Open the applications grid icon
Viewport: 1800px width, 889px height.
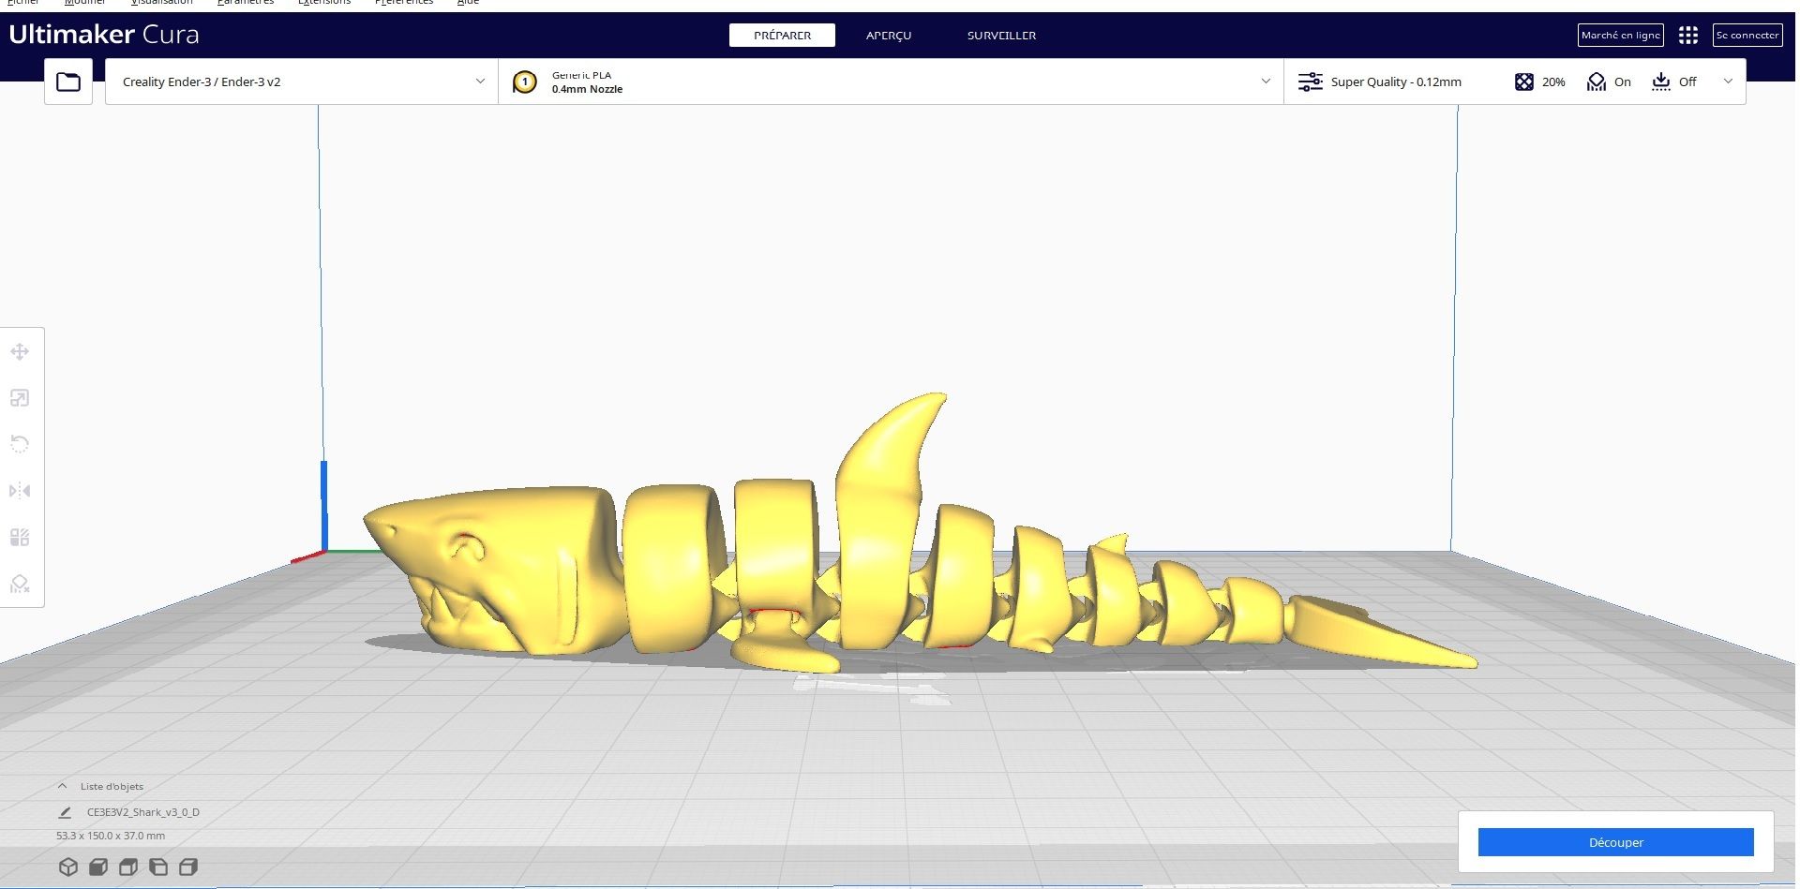(1687, 35)
